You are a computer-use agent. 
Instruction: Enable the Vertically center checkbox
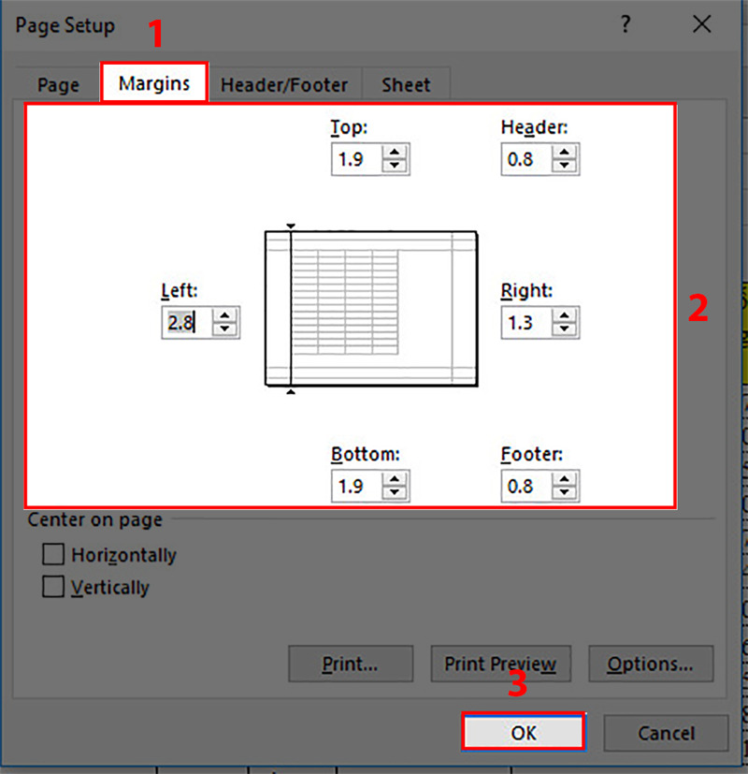coord(54,588)
